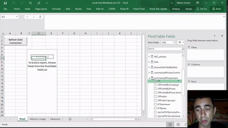Open PivotTable Fields task pane options arrow
Viewport: 228px width, 128px height.
(214, 36)
